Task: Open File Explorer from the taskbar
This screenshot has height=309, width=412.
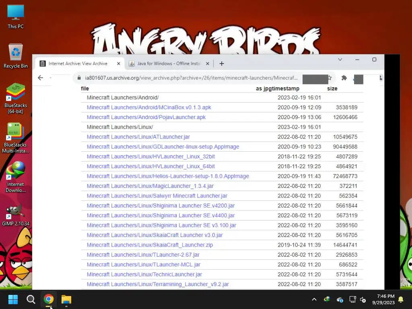Action: (66, 299)
